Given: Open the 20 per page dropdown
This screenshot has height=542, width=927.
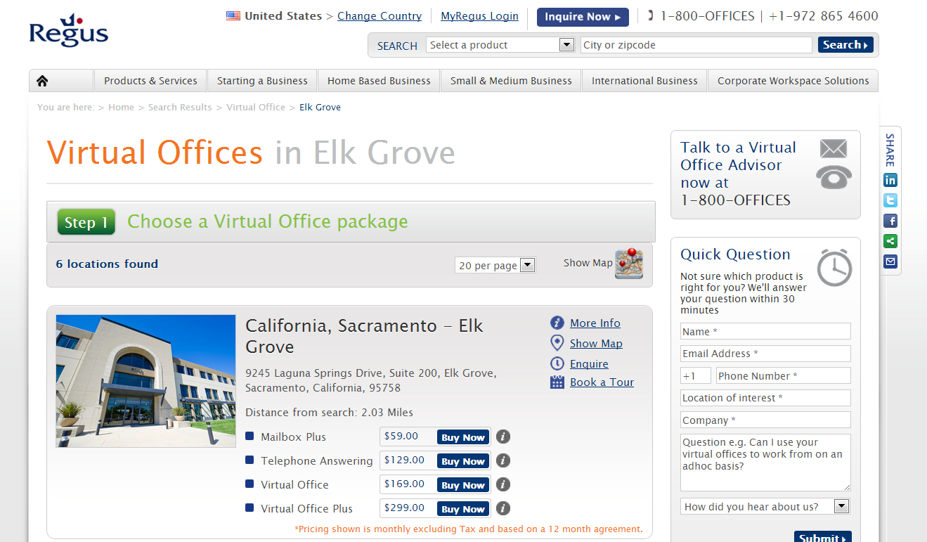Looking at the screenshot, I should pos(495,265).
